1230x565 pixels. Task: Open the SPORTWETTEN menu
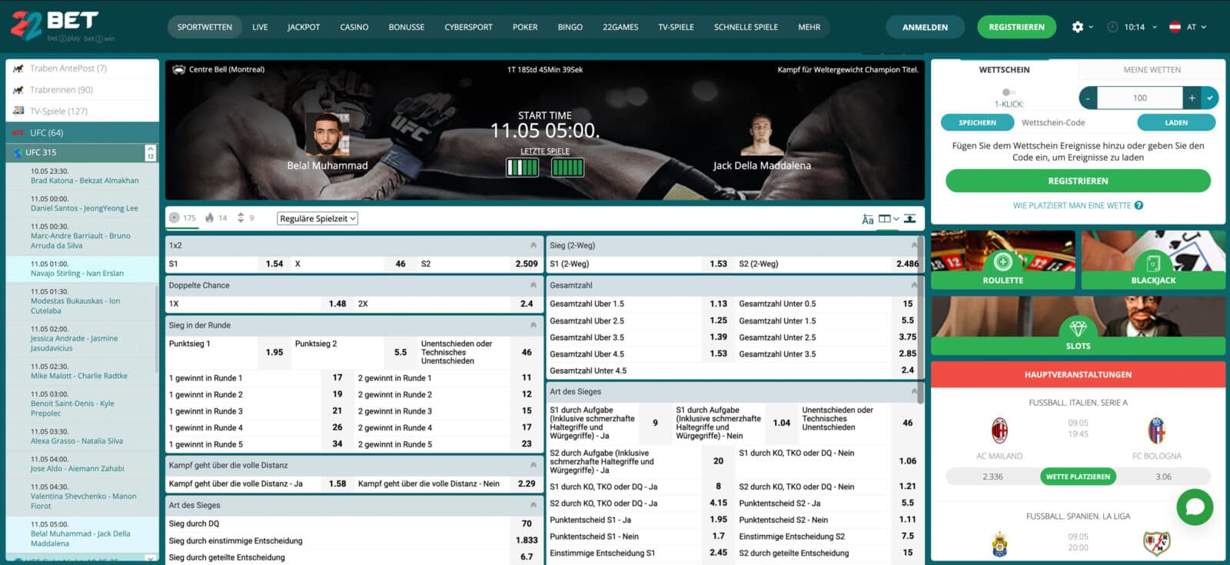[204, 27]
